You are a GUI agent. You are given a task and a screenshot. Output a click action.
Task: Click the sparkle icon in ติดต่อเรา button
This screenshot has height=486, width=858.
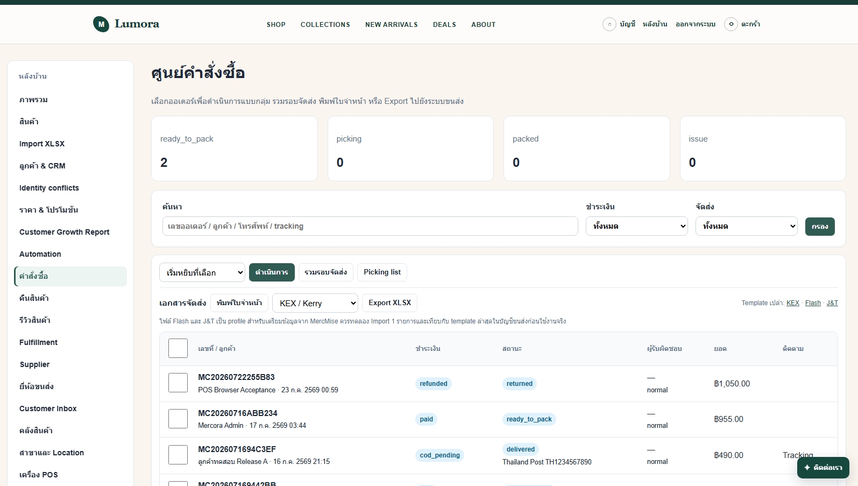click(x=807, y=468)
